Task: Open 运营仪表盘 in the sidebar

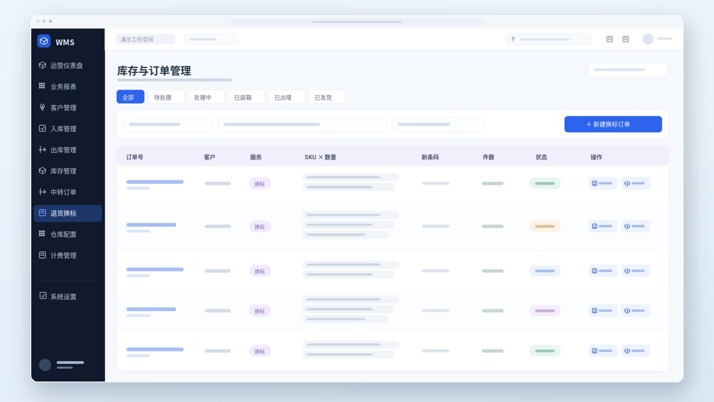Action: [x=68, y=66]
